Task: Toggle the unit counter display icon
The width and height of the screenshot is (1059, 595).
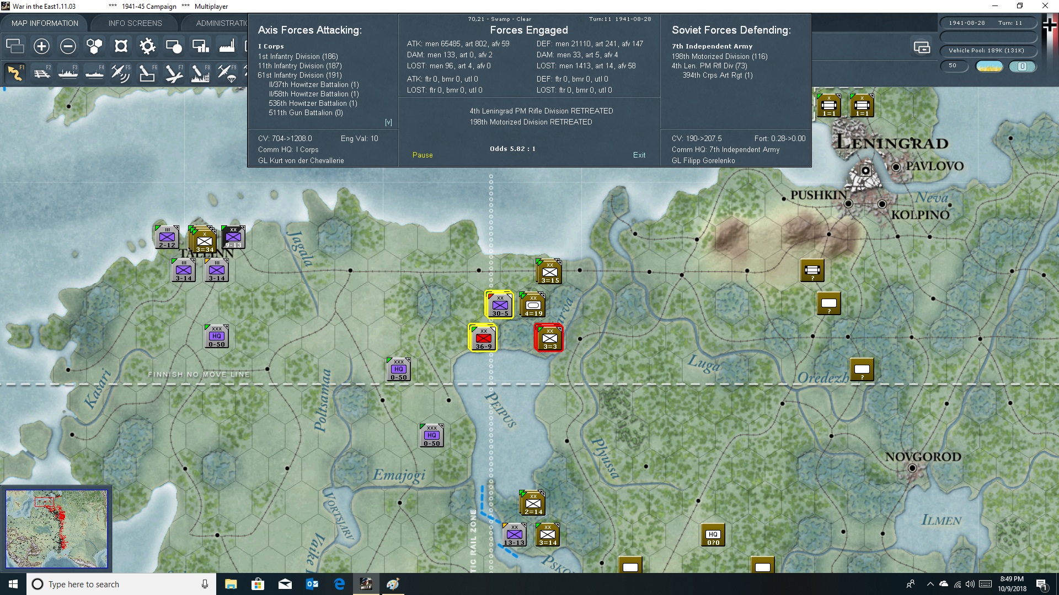Action: (174, 46)
